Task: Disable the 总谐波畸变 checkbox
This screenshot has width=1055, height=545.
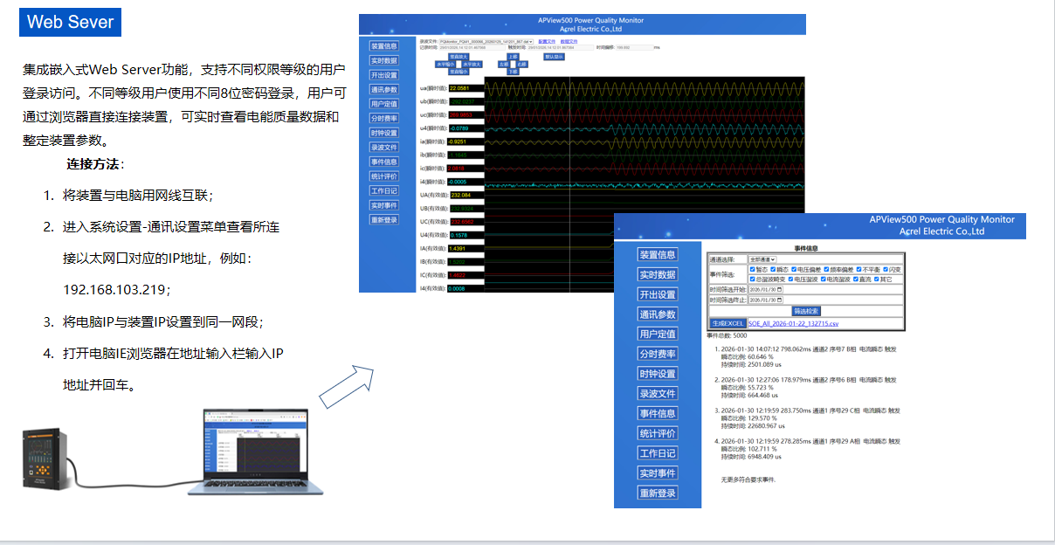Action: click(753, 279)
